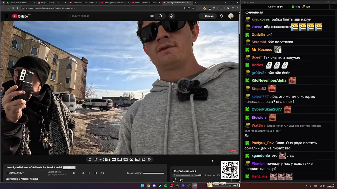Start voice search with the microphone icon

(x=172, y=16)
